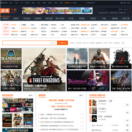Image resolution: width=132 pixels, height=132 pixels.
Task: Click download button for 八方旅人
Action: point(127,113)
